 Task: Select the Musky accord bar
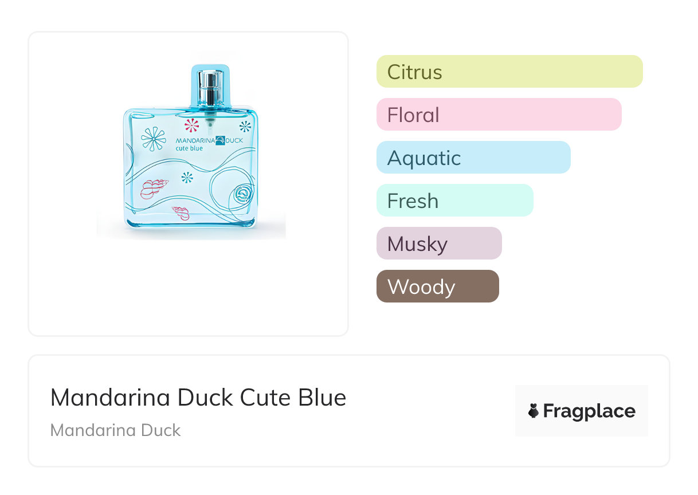pyautogui.click(x=438, y=243)
